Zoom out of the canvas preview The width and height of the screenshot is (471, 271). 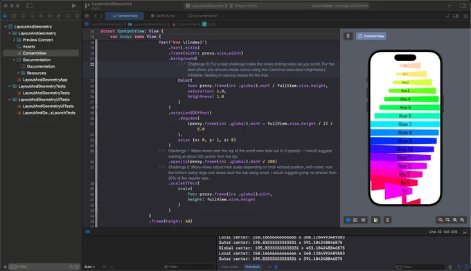coord(441,220)
